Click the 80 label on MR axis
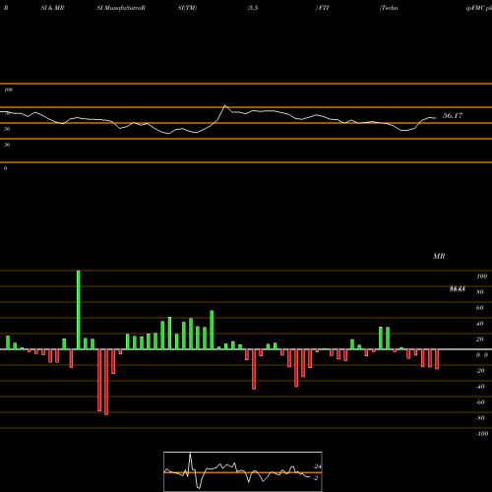 pos(479,292)
